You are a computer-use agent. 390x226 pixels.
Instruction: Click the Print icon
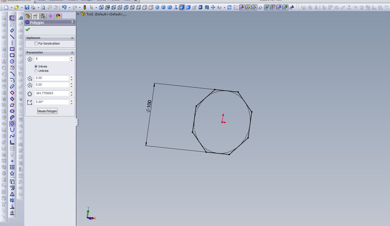[x=33, y=8]
